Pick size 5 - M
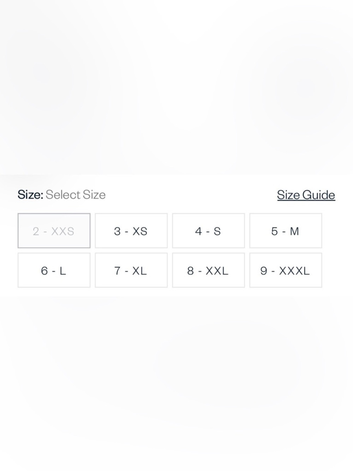Viewport: 353px width, 471px height. pyautogui.click(x=286, y=231)
